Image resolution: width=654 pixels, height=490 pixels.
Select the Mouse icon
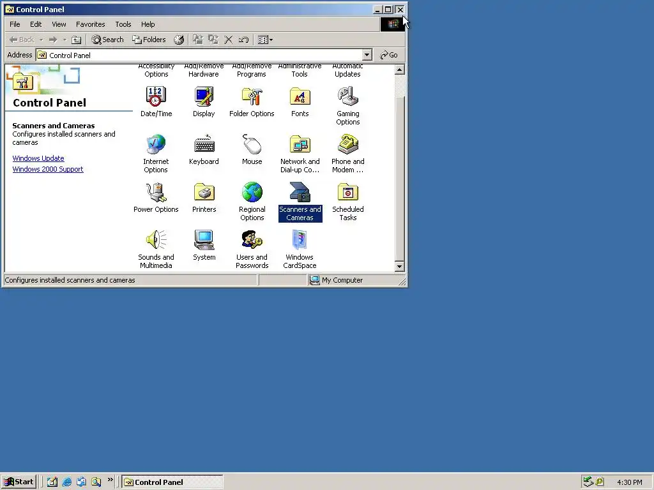pyautogui.click(x=252, y=145)
